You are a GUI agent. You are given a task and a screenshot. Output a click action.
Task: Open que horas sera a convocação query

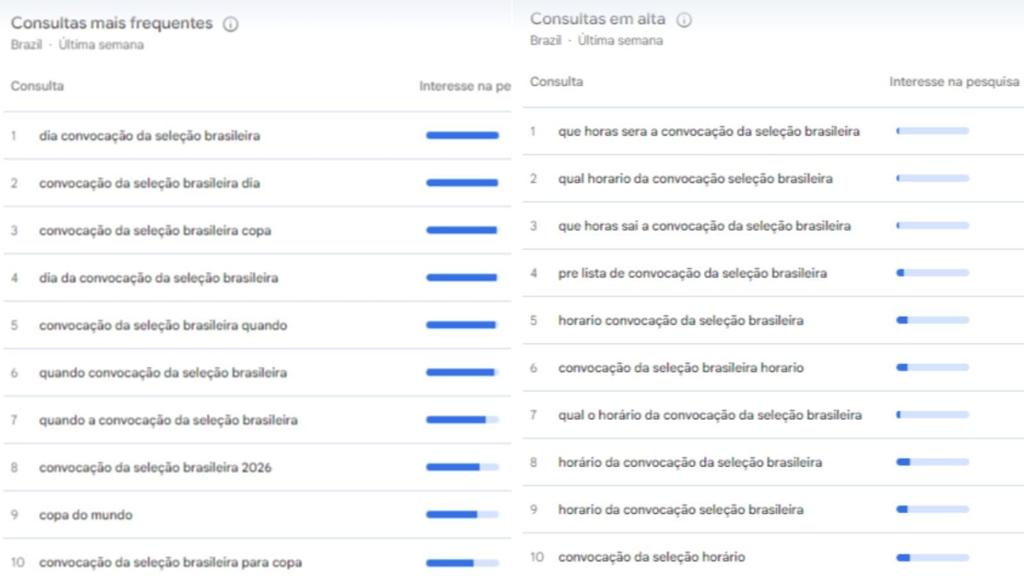pyautogui.click(x=708, y=131)
